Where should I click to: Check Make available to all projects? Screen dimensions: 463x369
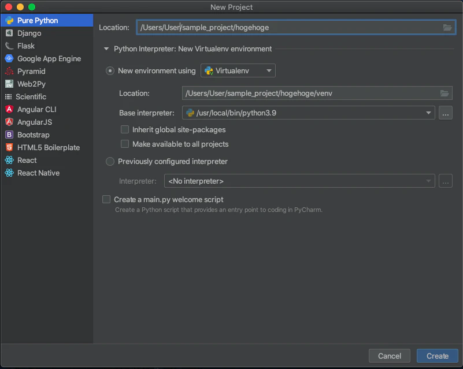click(x=125, y=144)
